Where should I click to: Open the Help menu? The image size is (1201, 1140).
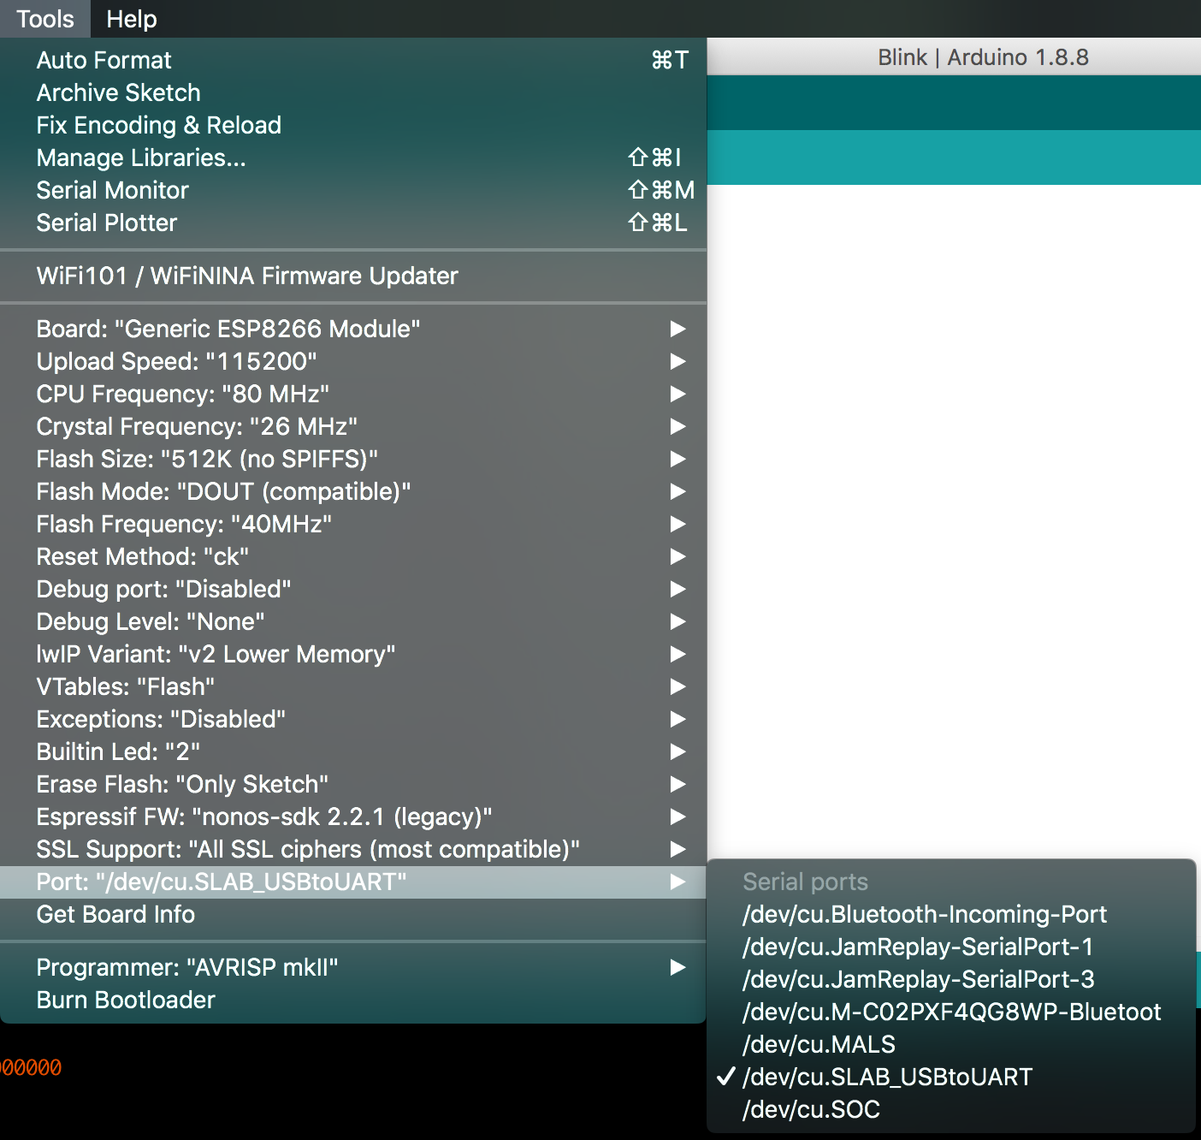pyautogui.click(x=131, y=19)
